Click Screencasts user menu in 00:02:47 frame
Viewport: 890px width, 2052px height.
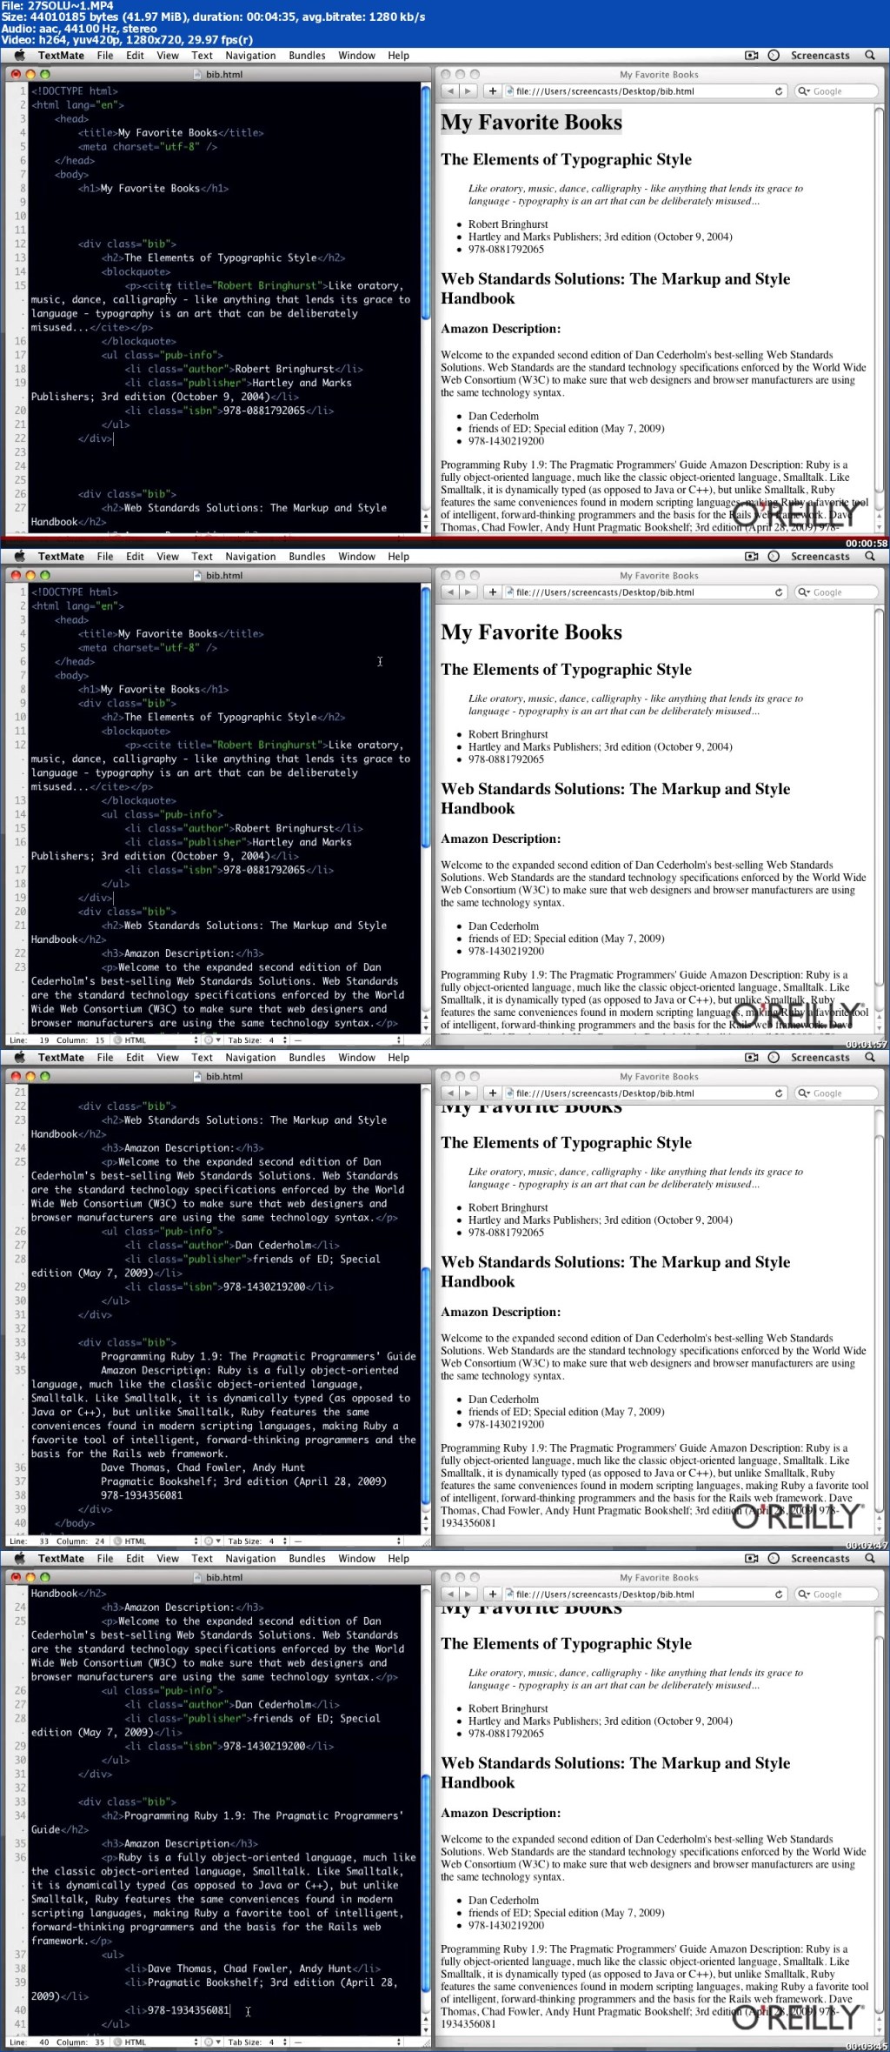point(820,1058)
